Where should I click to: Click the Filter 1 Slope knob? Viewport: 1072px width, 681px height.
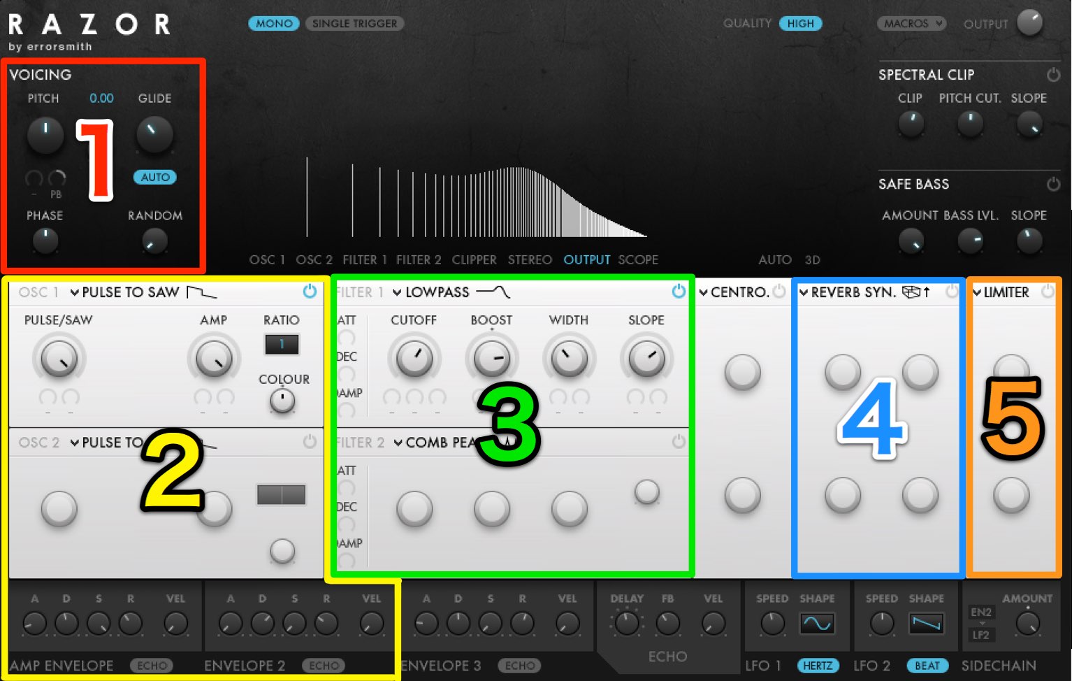point(647,359)
